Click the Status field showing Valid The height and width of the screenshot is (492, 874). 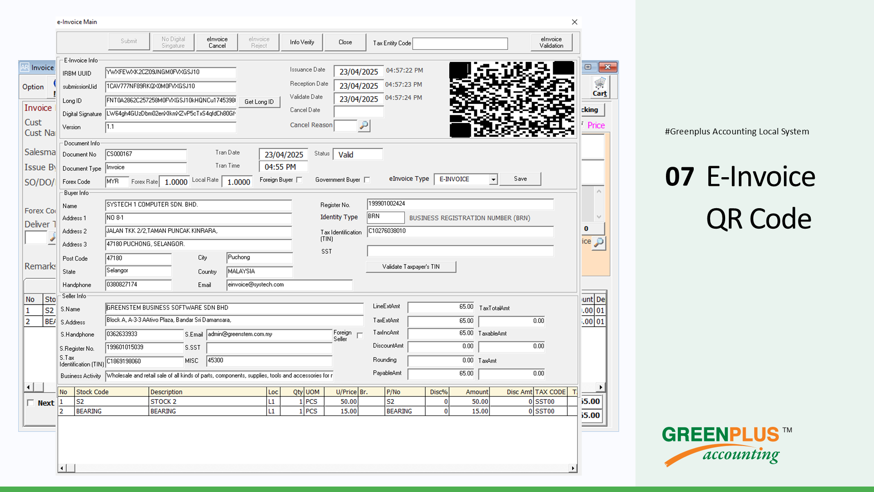coord(357,155)
